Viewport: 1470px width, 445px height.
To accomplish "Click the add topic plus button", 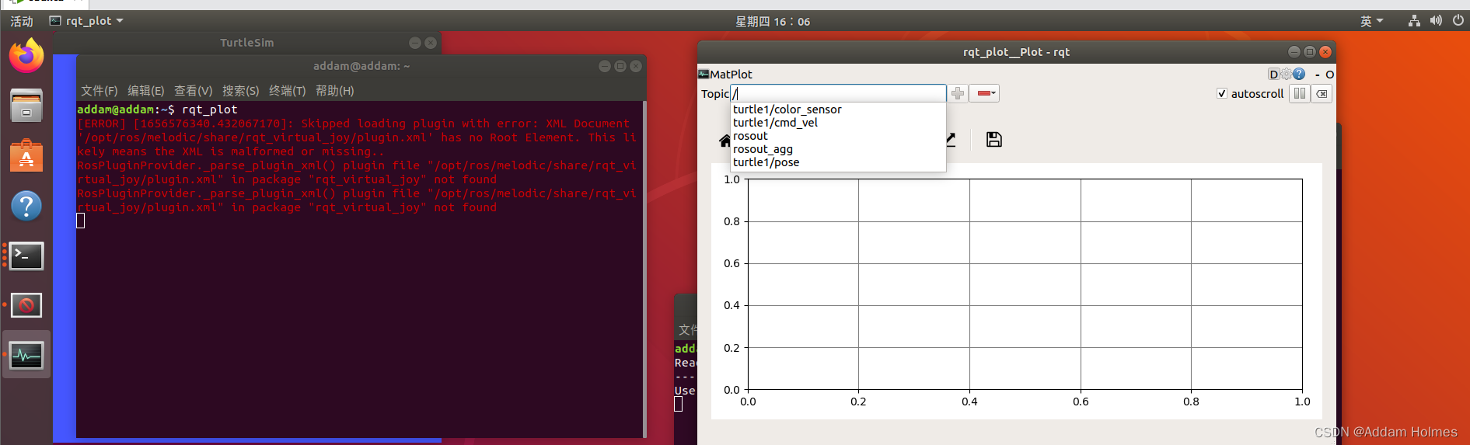I will point(958,93).
